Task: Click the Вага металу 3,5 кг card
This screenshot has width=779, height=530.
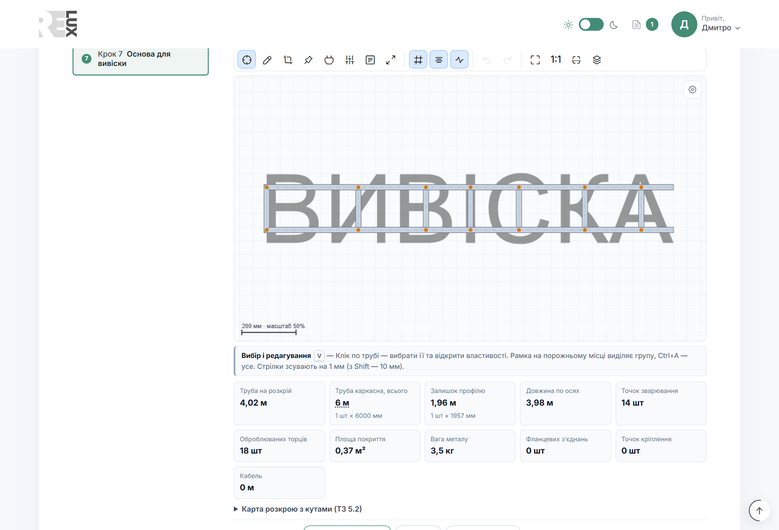Action: (470, 446)
